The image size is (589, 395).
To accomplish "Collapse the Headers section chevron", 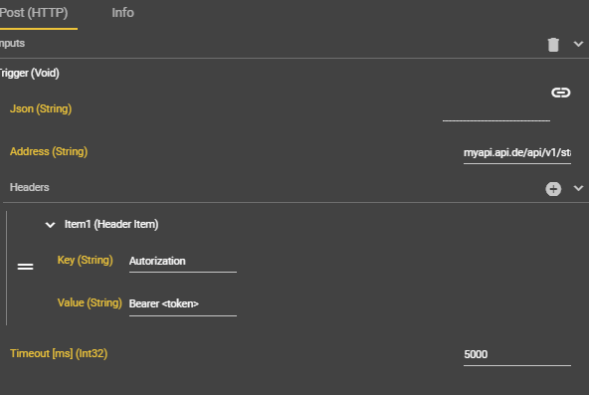I will pyautogui.click(x=578, y=188).
